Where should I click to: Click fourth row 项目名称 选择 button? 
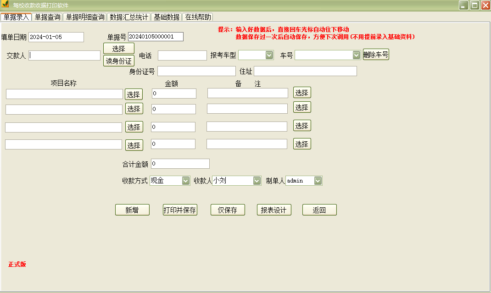click(x=134, y=145)
